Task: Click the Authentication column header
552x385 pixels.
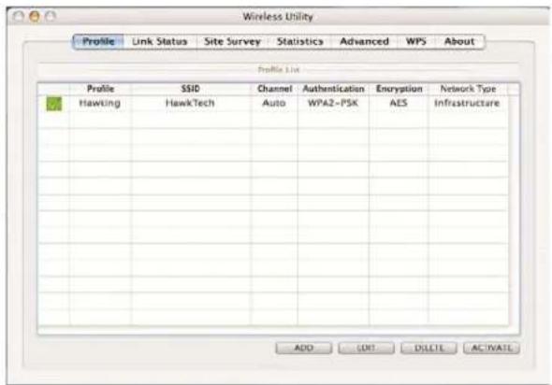Action: pos(333,89)
